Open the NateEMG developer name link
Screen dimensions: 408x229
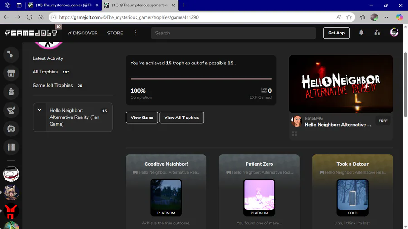point(314,118)
